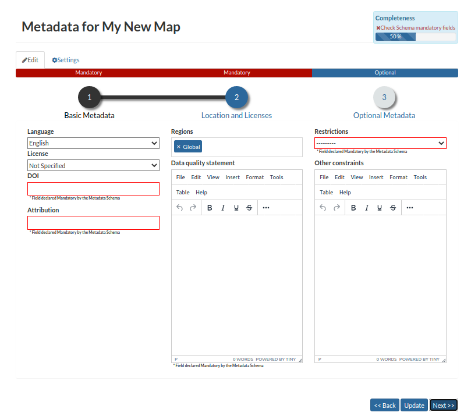This screenshot has width=471, height=416.
Task: Open Help menu in Other constraints editor
Action: pyautogui.click(x=345, y=192)
